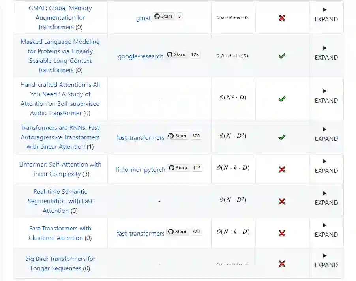Open Fast Transformers with Clustered Attention paper
Screen dimensions: 356x281
coord(60,233)
